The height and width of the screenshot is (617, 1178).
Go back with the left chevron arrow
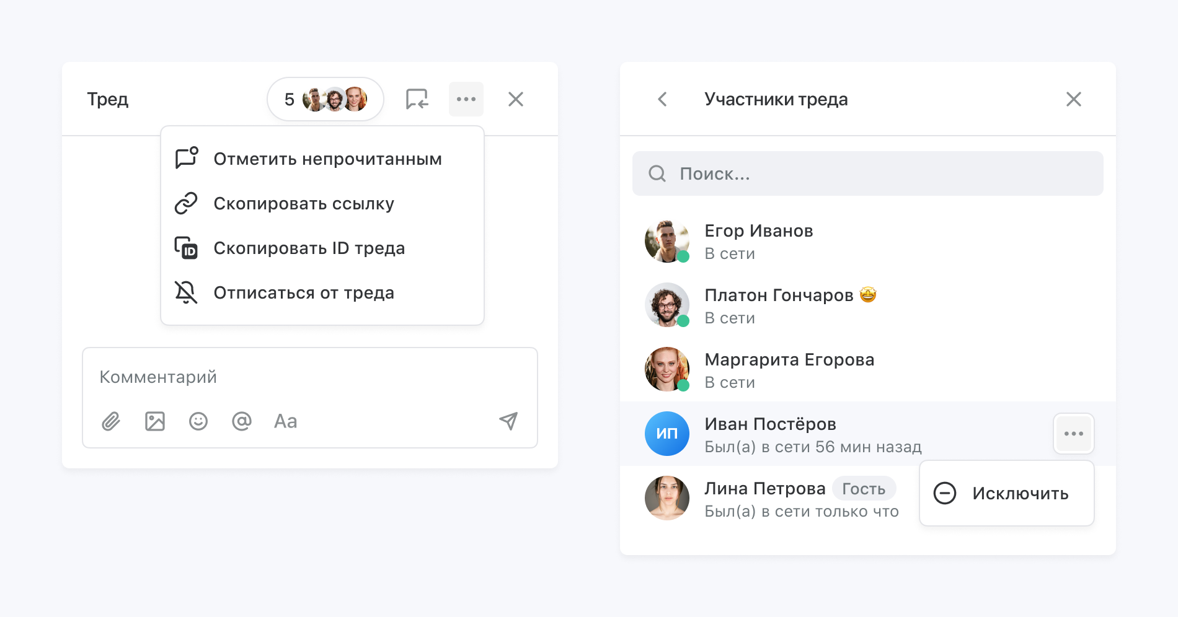coord(662,99)
